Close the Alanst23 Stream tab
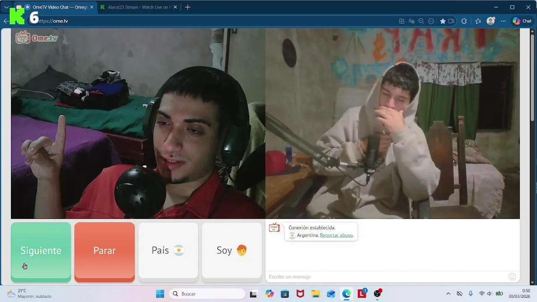 [175, 7]
